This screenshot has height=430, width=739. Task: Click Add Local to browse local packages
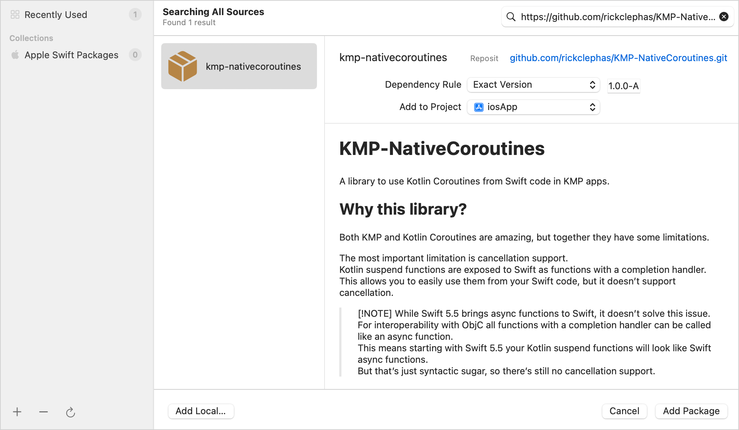click(x=201, y=411)
